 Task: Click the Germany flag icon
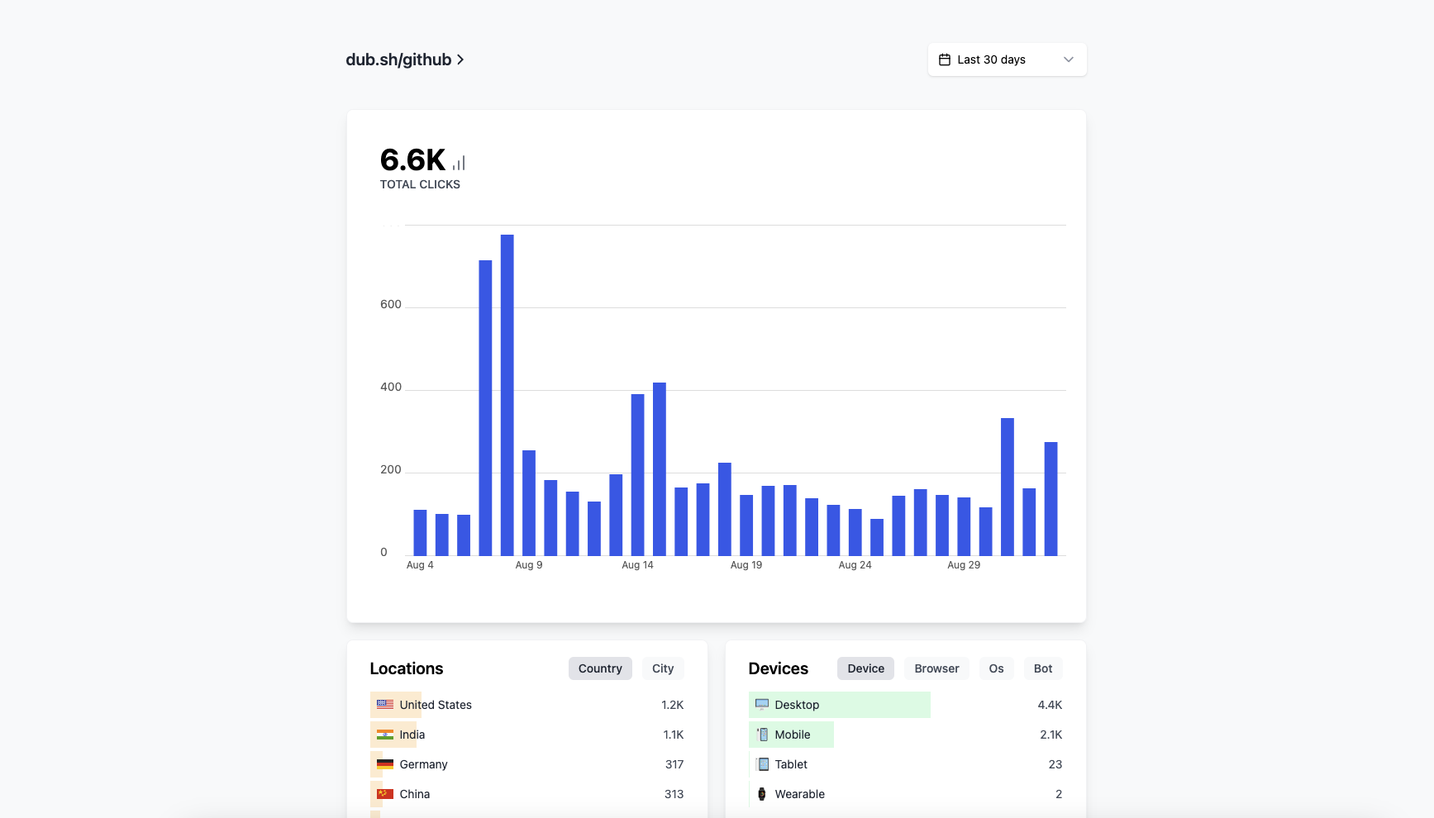[385, 764]
